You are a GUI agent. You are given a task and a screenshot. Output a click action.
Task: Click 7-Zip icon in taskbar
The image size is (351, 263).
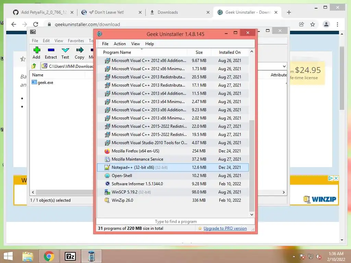click(x=70, y=256)
